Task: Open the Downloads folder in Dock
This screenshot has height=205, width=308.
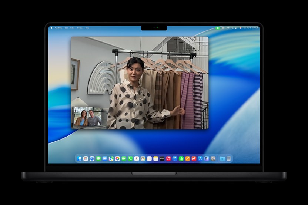Action: (x=222, y=159)
